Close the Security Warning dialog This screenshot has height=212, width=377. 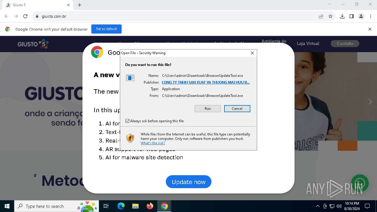[252, 53]
